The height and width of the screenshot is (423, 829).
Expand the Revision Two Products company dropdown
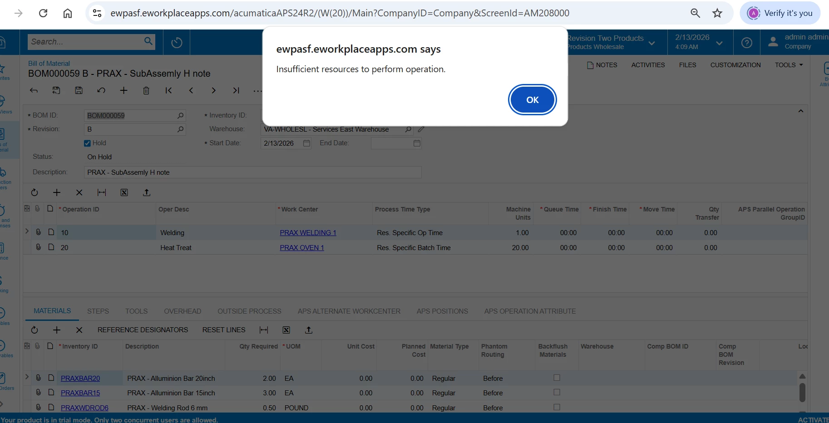651,43
